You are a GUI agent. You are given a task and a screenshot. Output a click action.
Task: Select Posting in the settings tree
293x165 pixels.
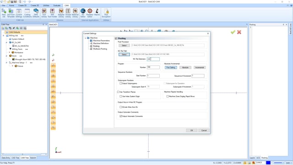coord(96,46)
